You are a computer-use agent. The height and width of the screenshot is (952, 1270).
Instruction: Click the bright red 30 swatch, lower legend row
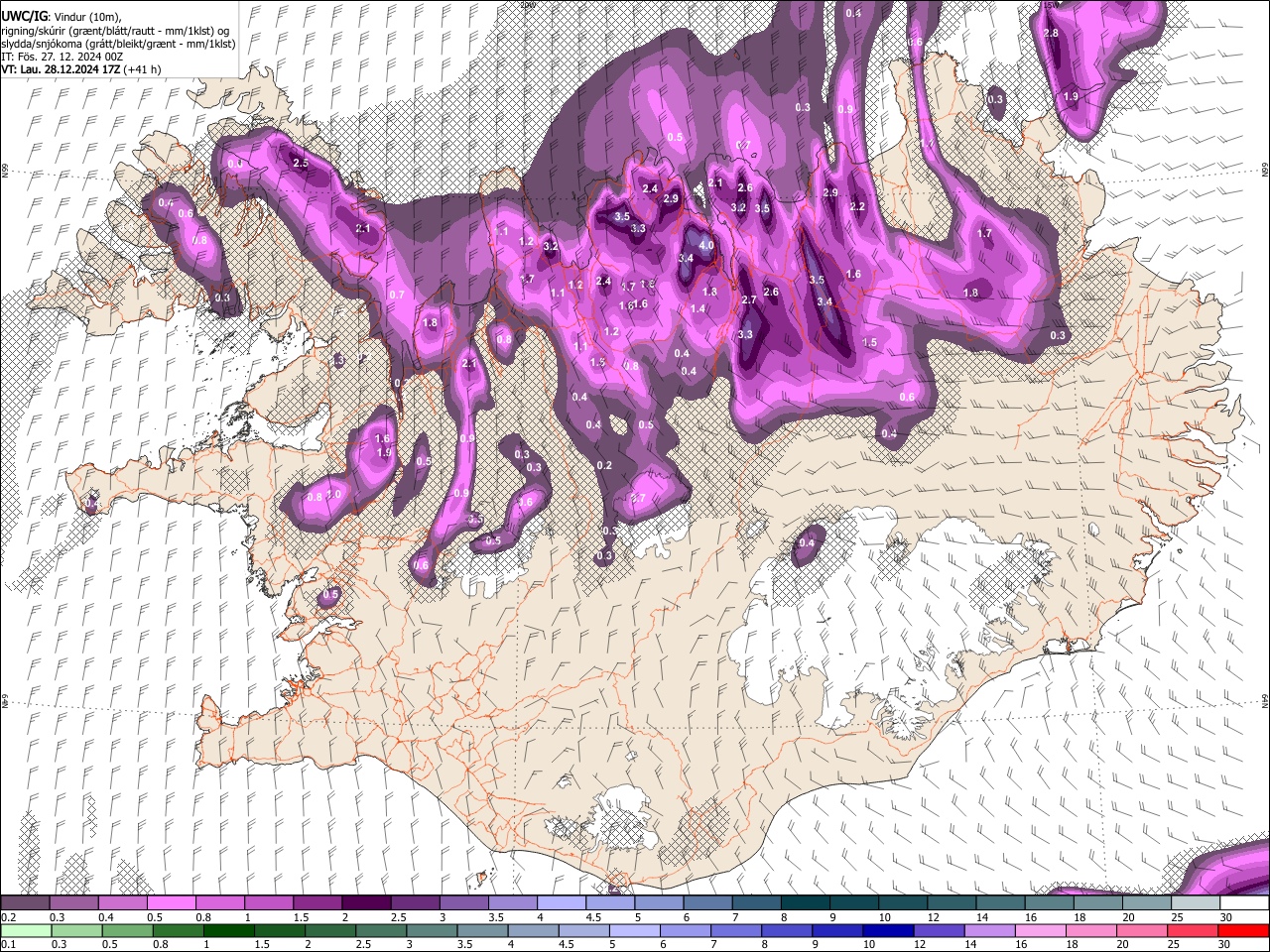1243,930
